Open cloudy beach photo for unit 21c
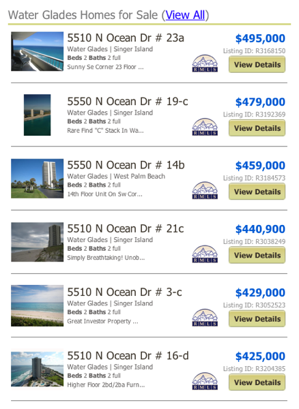The height and width of the screenshot is (409, 299). (x=37, y=242)
